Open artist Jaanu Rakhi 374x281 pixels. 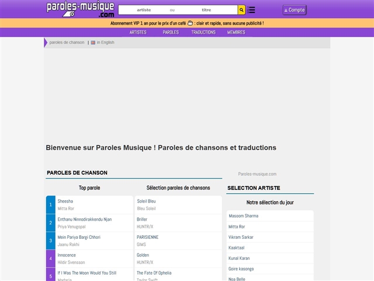(68, 245)
